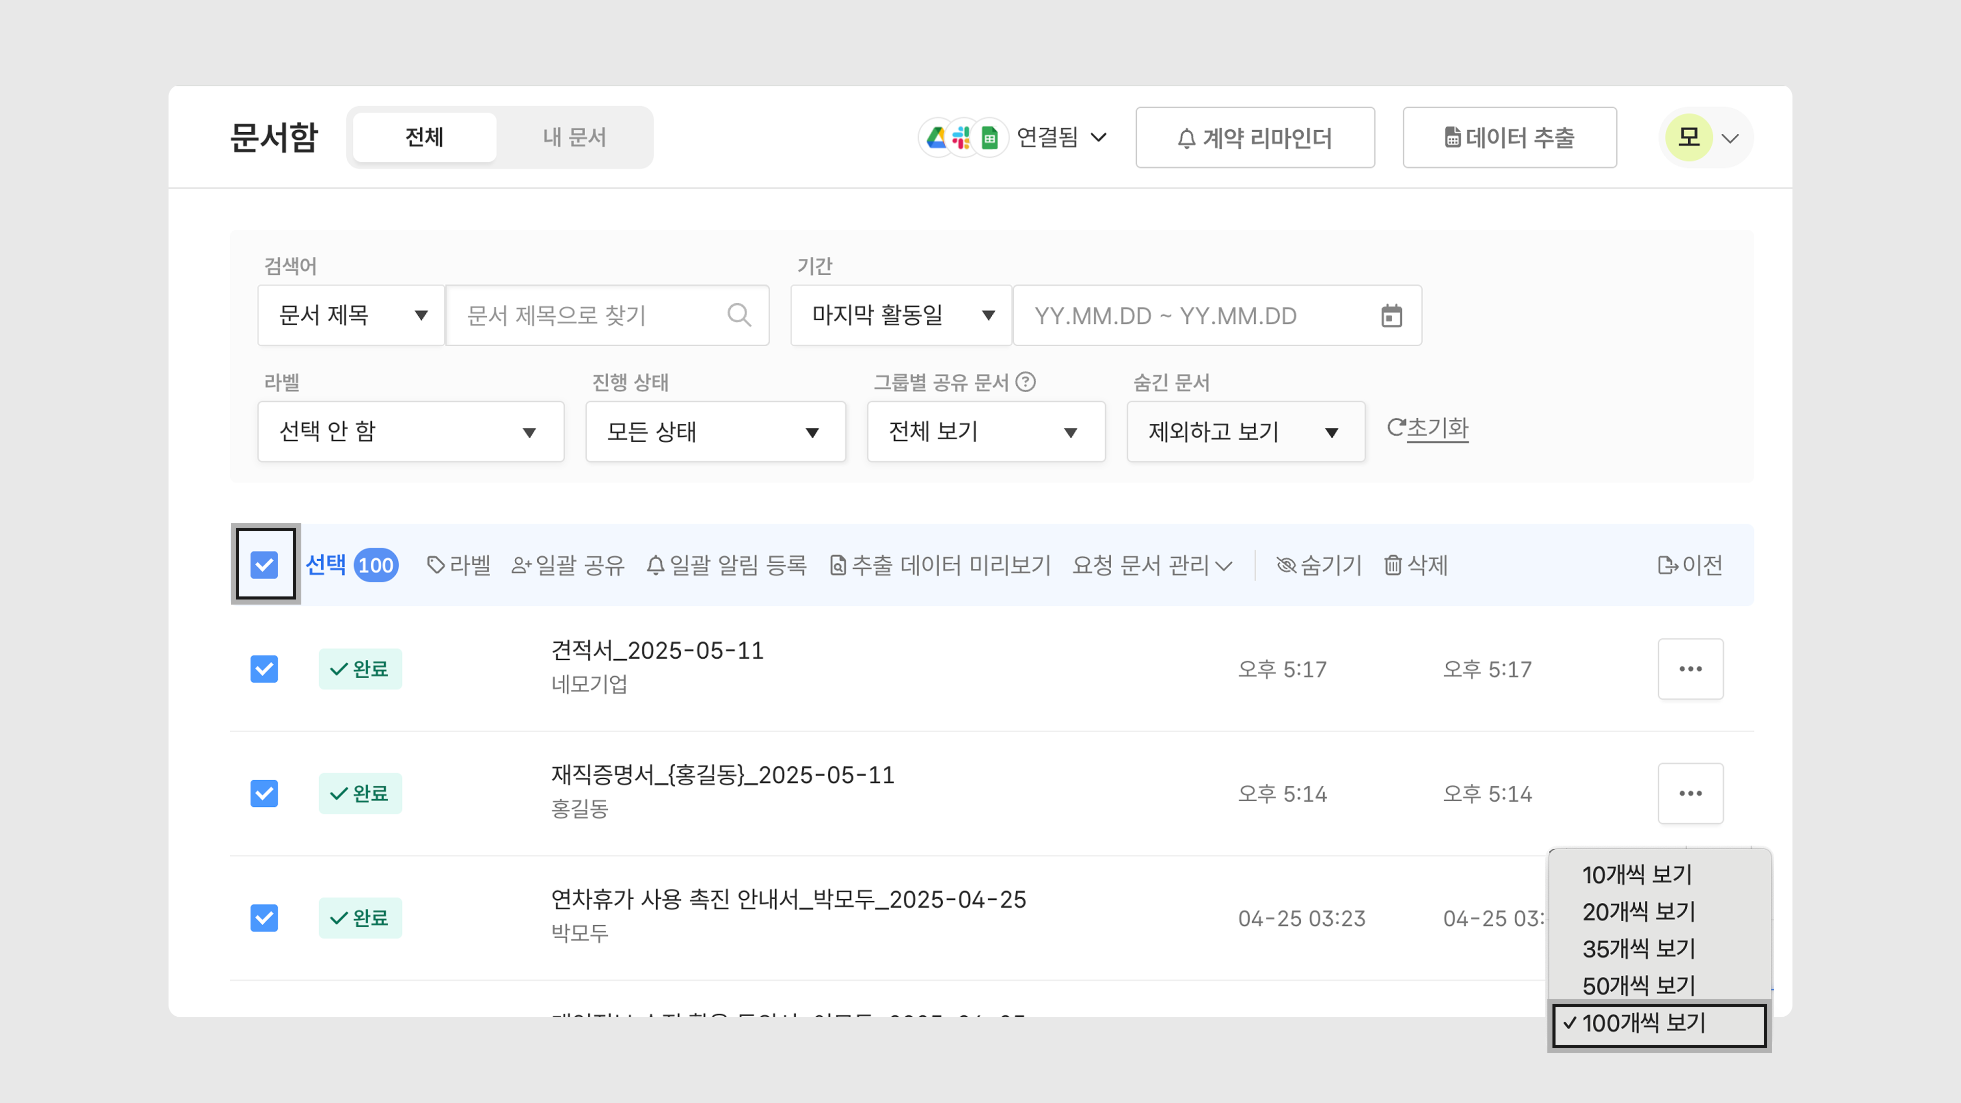The height and width of the screenshot is (1103, 1961).
Task: Uncheck the 견적서_2025-05-11 row checkbox
Action: click(x=264, y=669)
